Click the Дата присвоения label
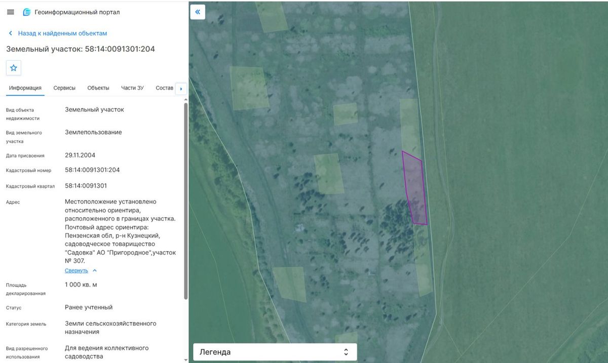The image size is (608, 363). tap(25, 156)
